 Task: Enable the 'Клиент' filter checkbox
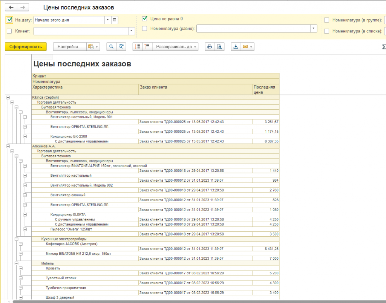[9, 31]
